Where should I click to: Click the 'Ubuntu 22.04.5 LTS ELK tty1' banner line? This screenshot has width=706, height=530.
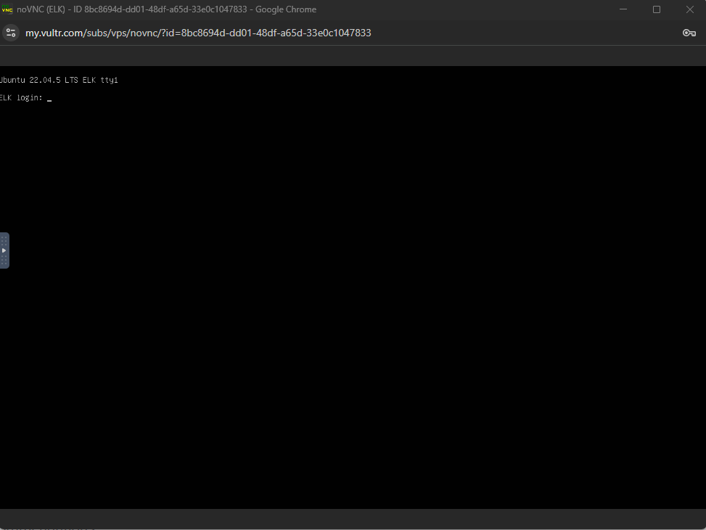tap(59, 80)
